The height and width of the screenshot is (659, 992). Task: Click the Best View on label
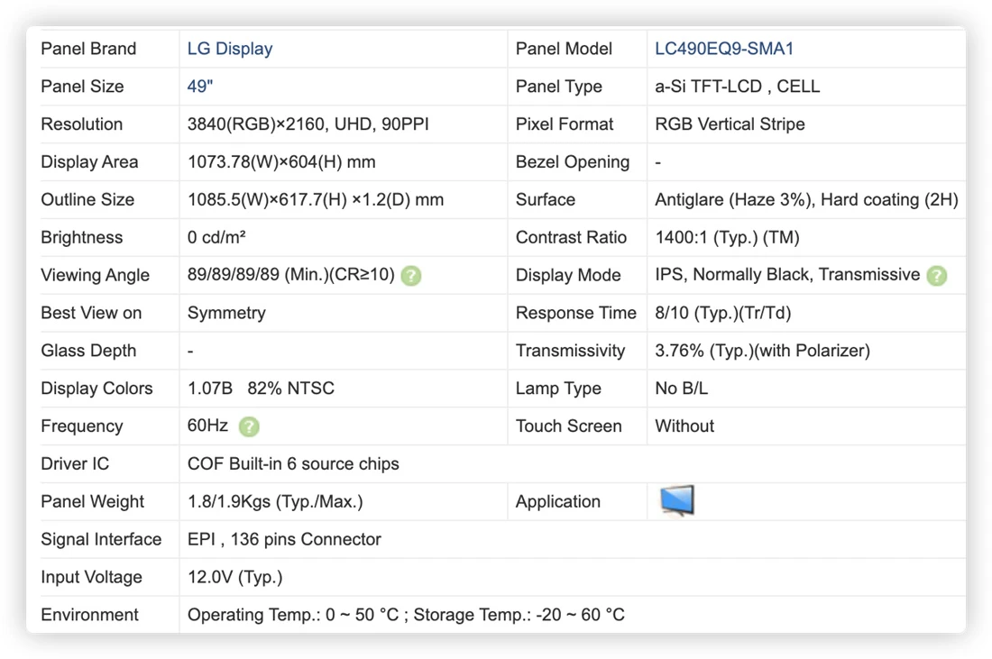[x=91, y=313]
